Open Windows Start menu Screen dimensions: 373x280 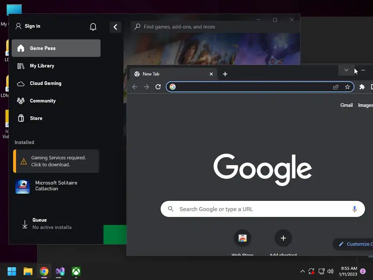point(12,271)
